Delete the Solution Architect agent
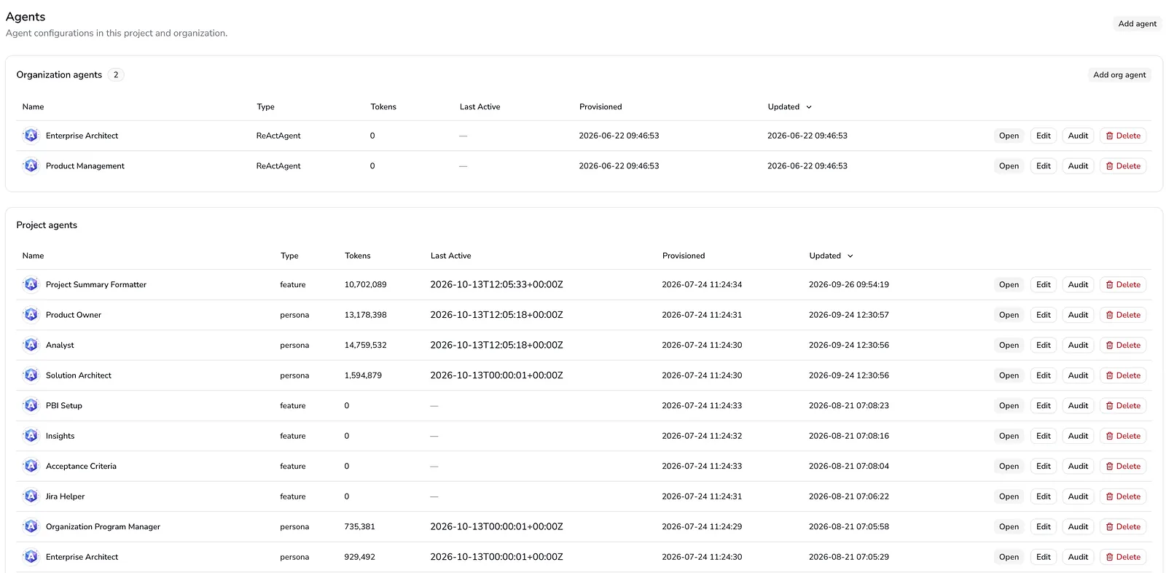The image size is (1166, 573). tap(1123, 375)
